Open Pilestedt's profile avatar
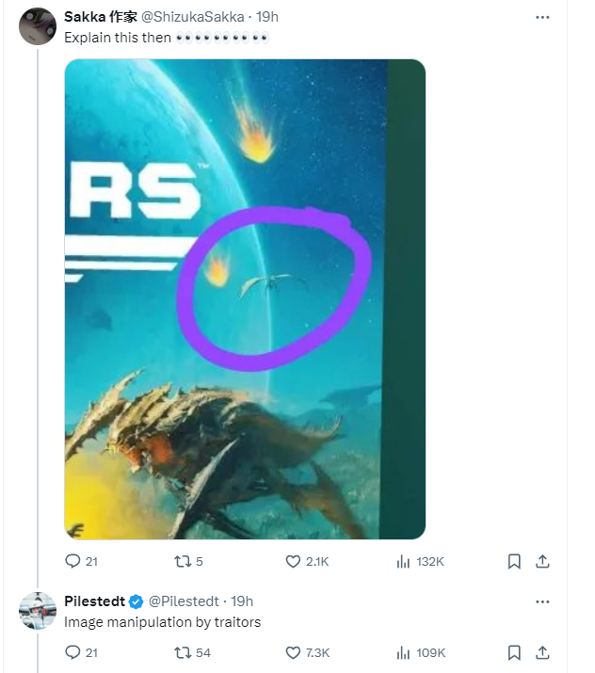595x673 pixels. 38,610
